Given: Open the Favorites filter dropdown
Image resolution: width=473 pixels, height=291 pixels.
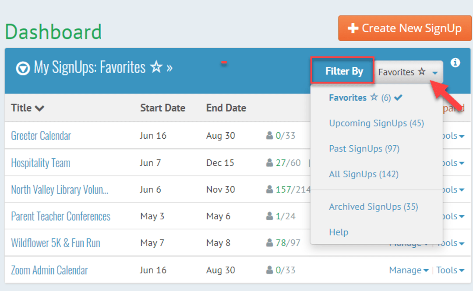Looking at the screenshot, I should 408,72.
